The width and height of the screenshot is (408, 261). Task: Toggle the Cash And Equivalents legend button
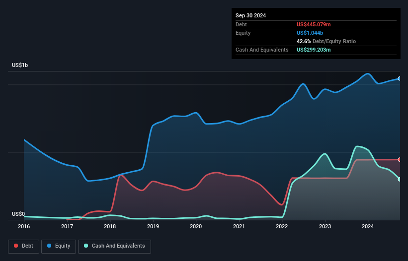coord(114,246)
